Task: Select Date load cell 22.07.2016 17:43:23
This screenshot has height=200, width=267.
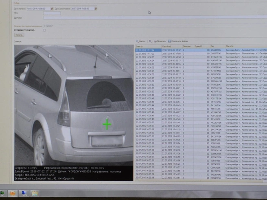Action: (x=172, y=116)
